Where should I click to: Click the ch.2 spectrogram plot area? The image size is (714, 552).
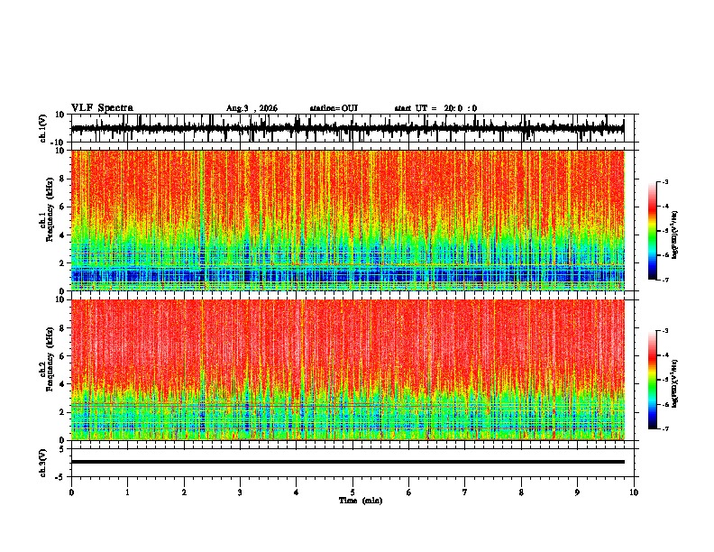(x=348, y=370)
